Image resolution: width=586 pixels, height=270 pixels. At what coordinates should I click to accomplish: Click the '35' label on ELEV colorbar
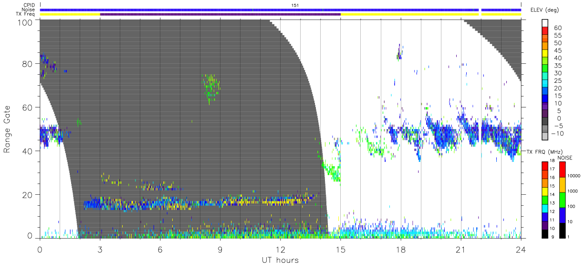[558, 66]
